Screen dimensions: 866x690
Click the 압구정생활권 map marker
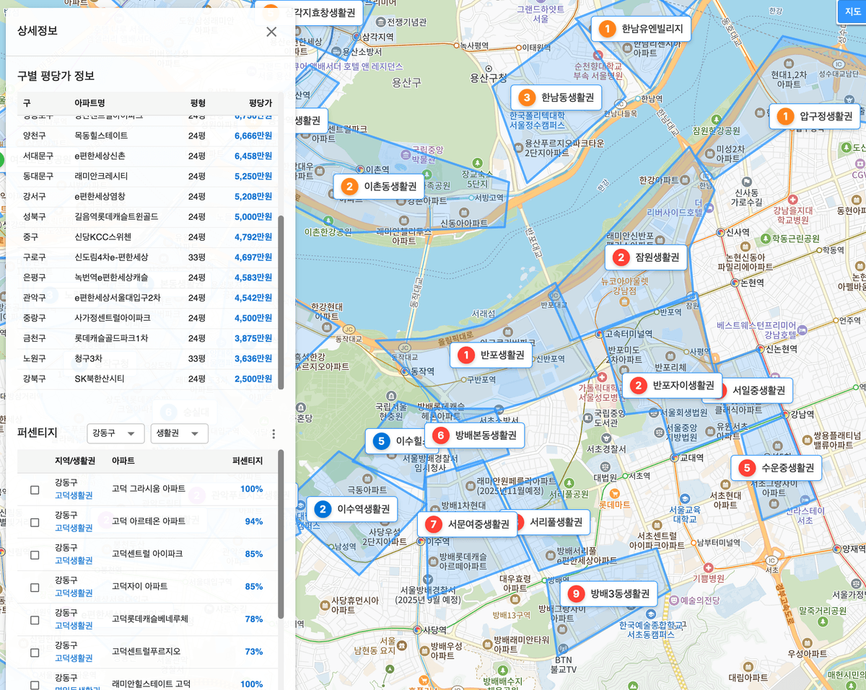click(x=815, y=116)
